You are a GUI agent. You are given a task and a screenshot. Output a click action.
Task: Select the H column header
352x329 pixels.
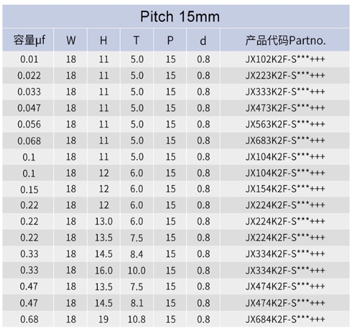(103, 41)
